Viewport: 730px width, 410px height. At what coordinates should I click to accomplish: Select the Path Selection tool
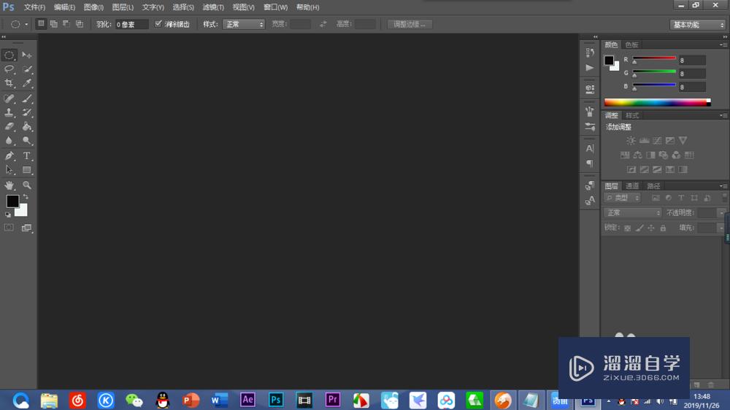coord(9,170)
